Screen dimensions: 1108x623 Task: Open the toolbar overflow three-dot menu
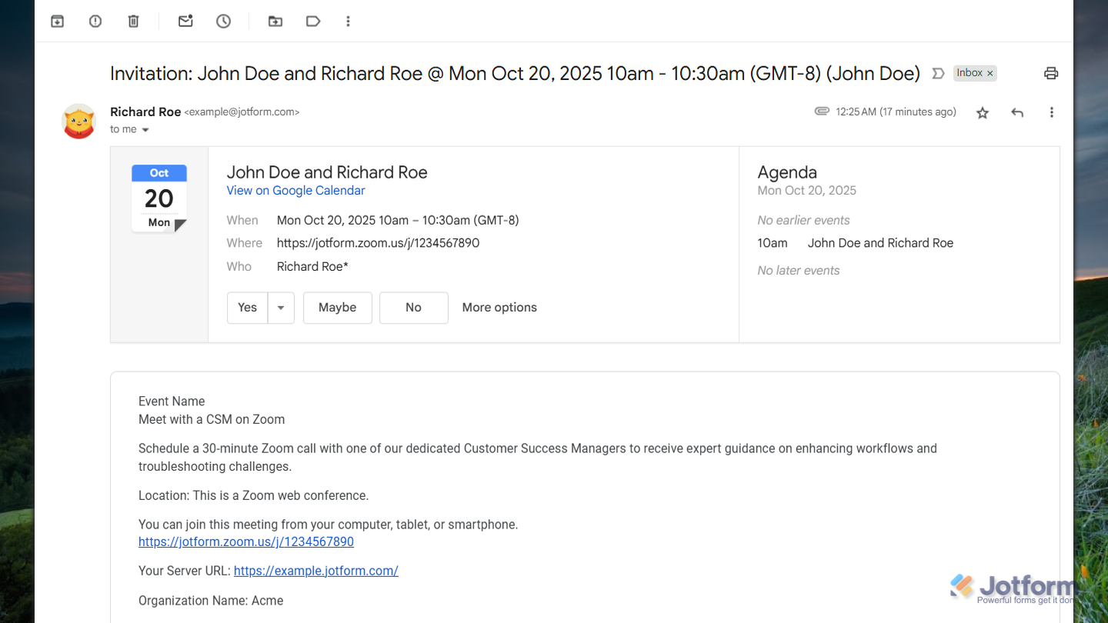(x=348, y=21)
